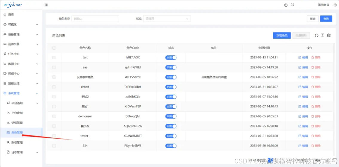Check the checkbox for role 精小友
Viewport: 339px width, 167px height.
click(54, 126)
